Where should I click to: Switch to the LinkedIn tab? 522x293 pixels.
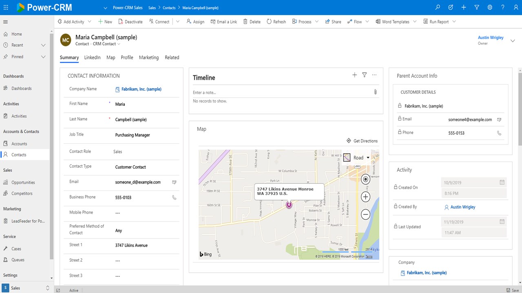pos(92,57)
